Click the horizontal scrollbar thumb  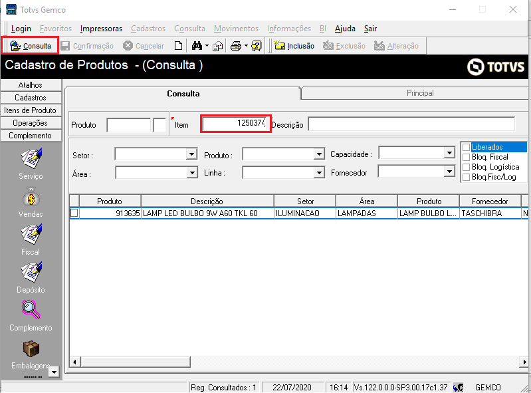[136, 362]
